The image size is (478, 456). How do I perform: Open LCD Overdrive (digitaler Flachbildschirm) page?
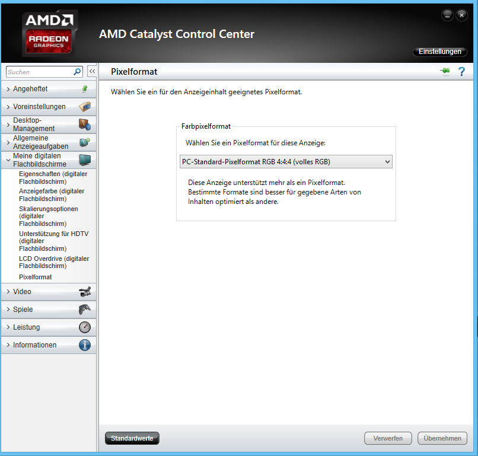tap(54, 262)
